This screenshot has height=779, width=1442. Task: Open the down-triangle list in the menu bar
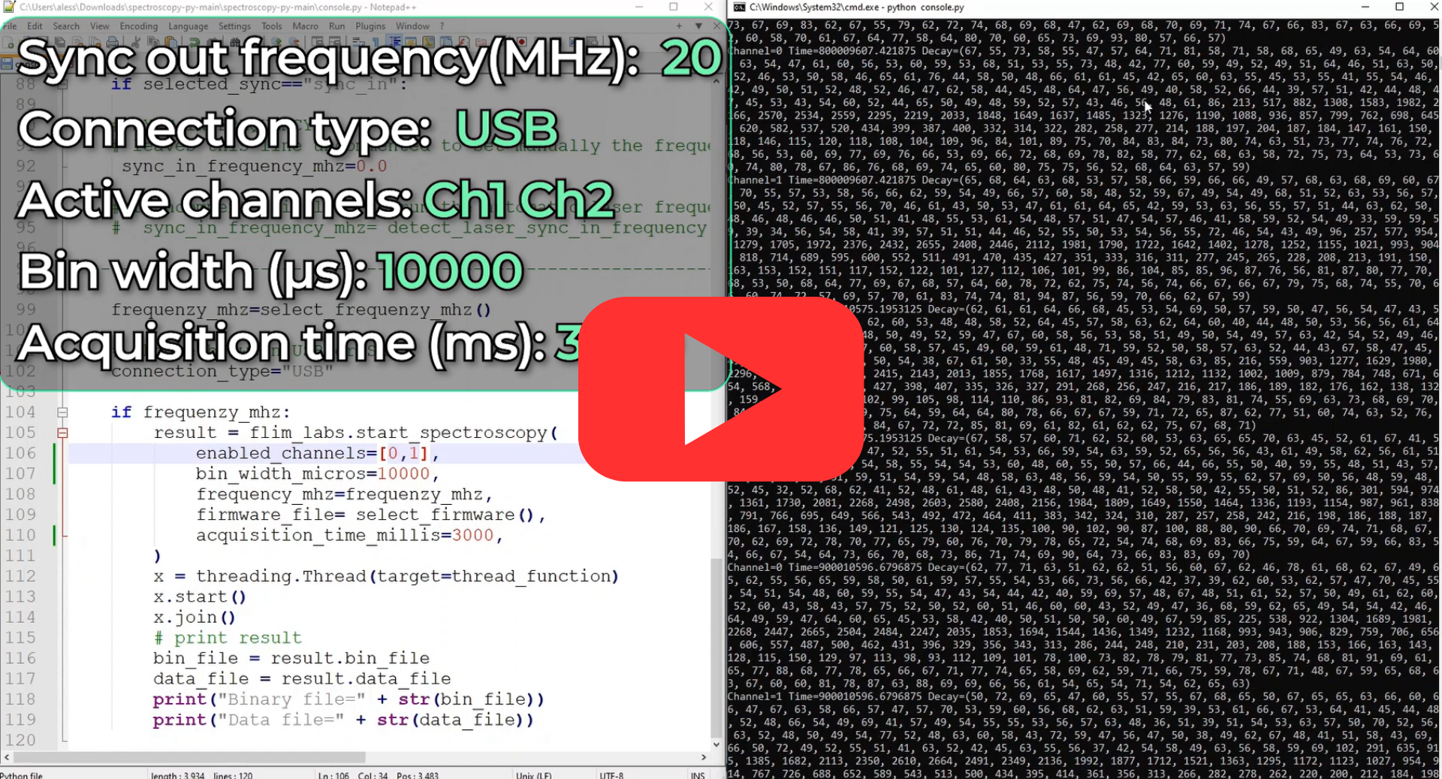(x=698, y=26)
